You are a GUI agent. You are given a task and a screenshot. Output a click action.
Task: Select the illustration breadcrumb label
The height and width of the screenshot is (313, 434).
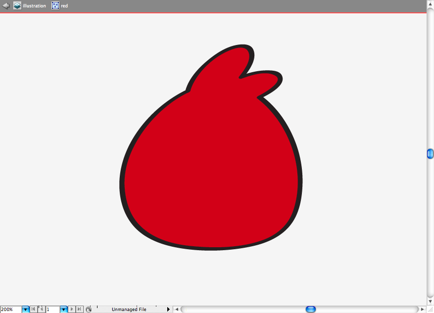pos(34,6)
